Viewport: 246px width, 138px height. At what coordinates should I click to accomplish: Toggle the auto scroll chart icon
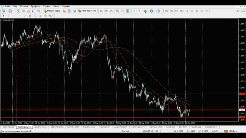coord(134,11)
